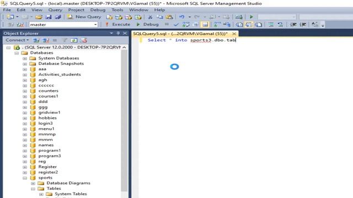
Task: Select Results to Text icon
Action: tap(239, 24)
